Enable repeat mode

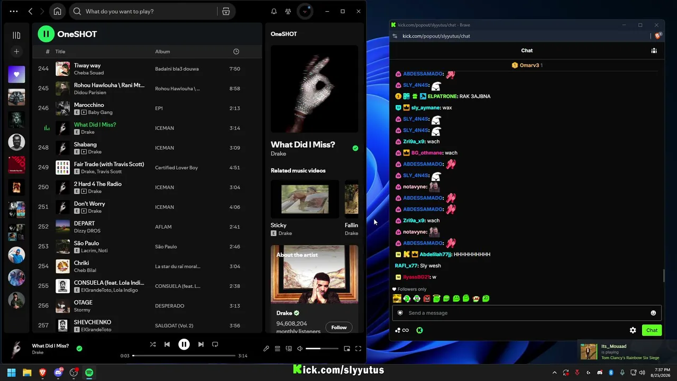point(215,344)
